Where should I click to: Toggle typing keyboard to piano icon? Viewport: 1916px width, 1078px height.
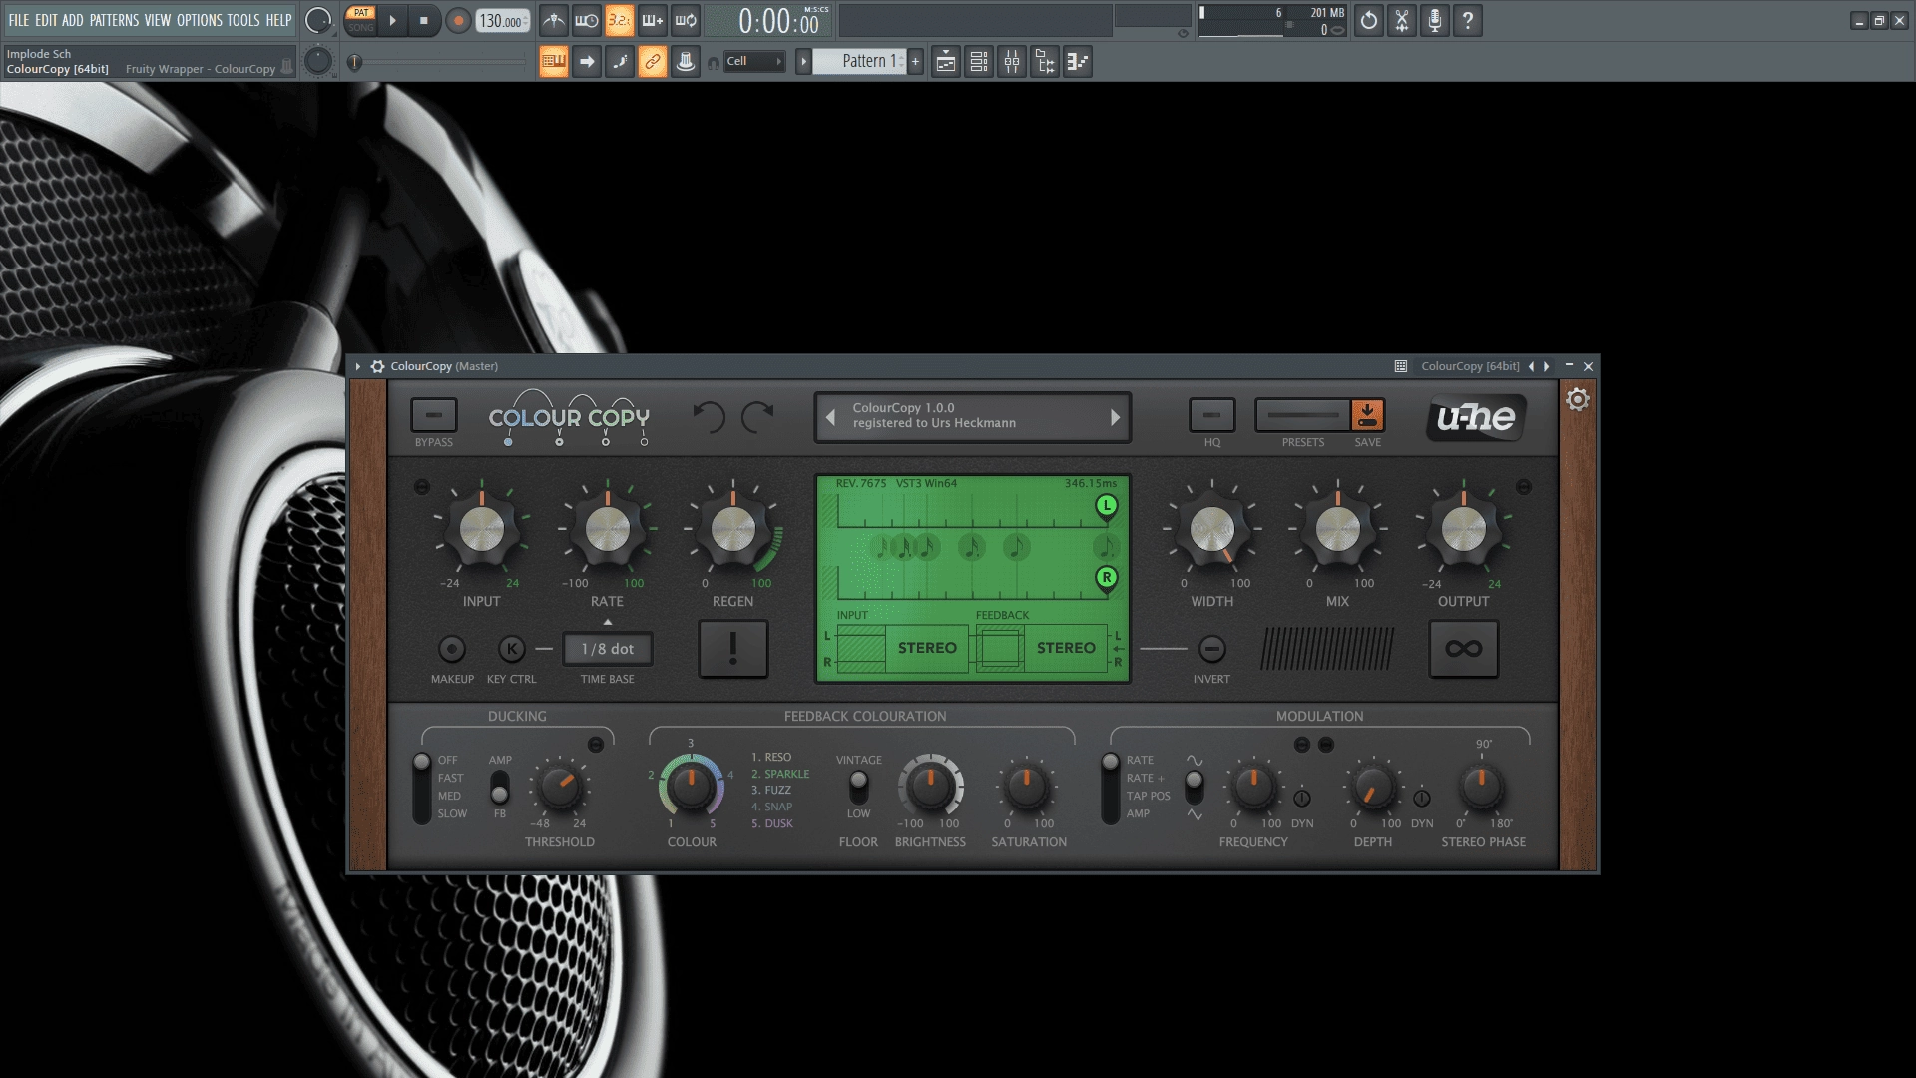click(x=554, y=62)
